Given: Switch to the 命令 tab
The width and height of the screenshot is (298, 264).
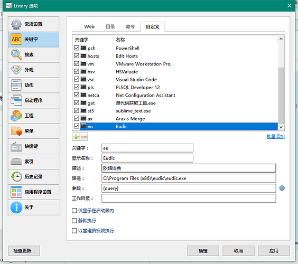Looking at the screenshot, I should [130, 26].
